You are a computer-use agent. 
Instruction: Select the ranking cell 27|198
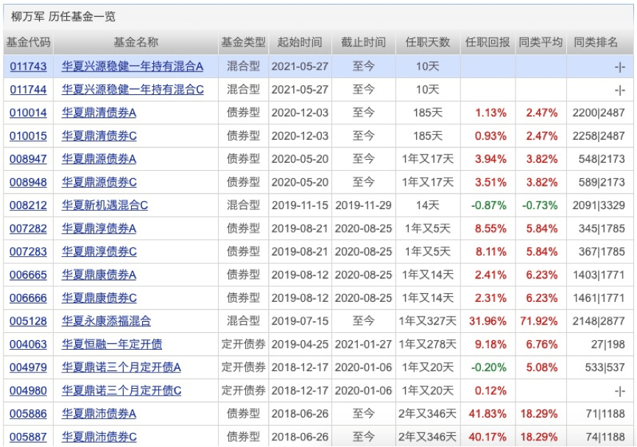600,344
